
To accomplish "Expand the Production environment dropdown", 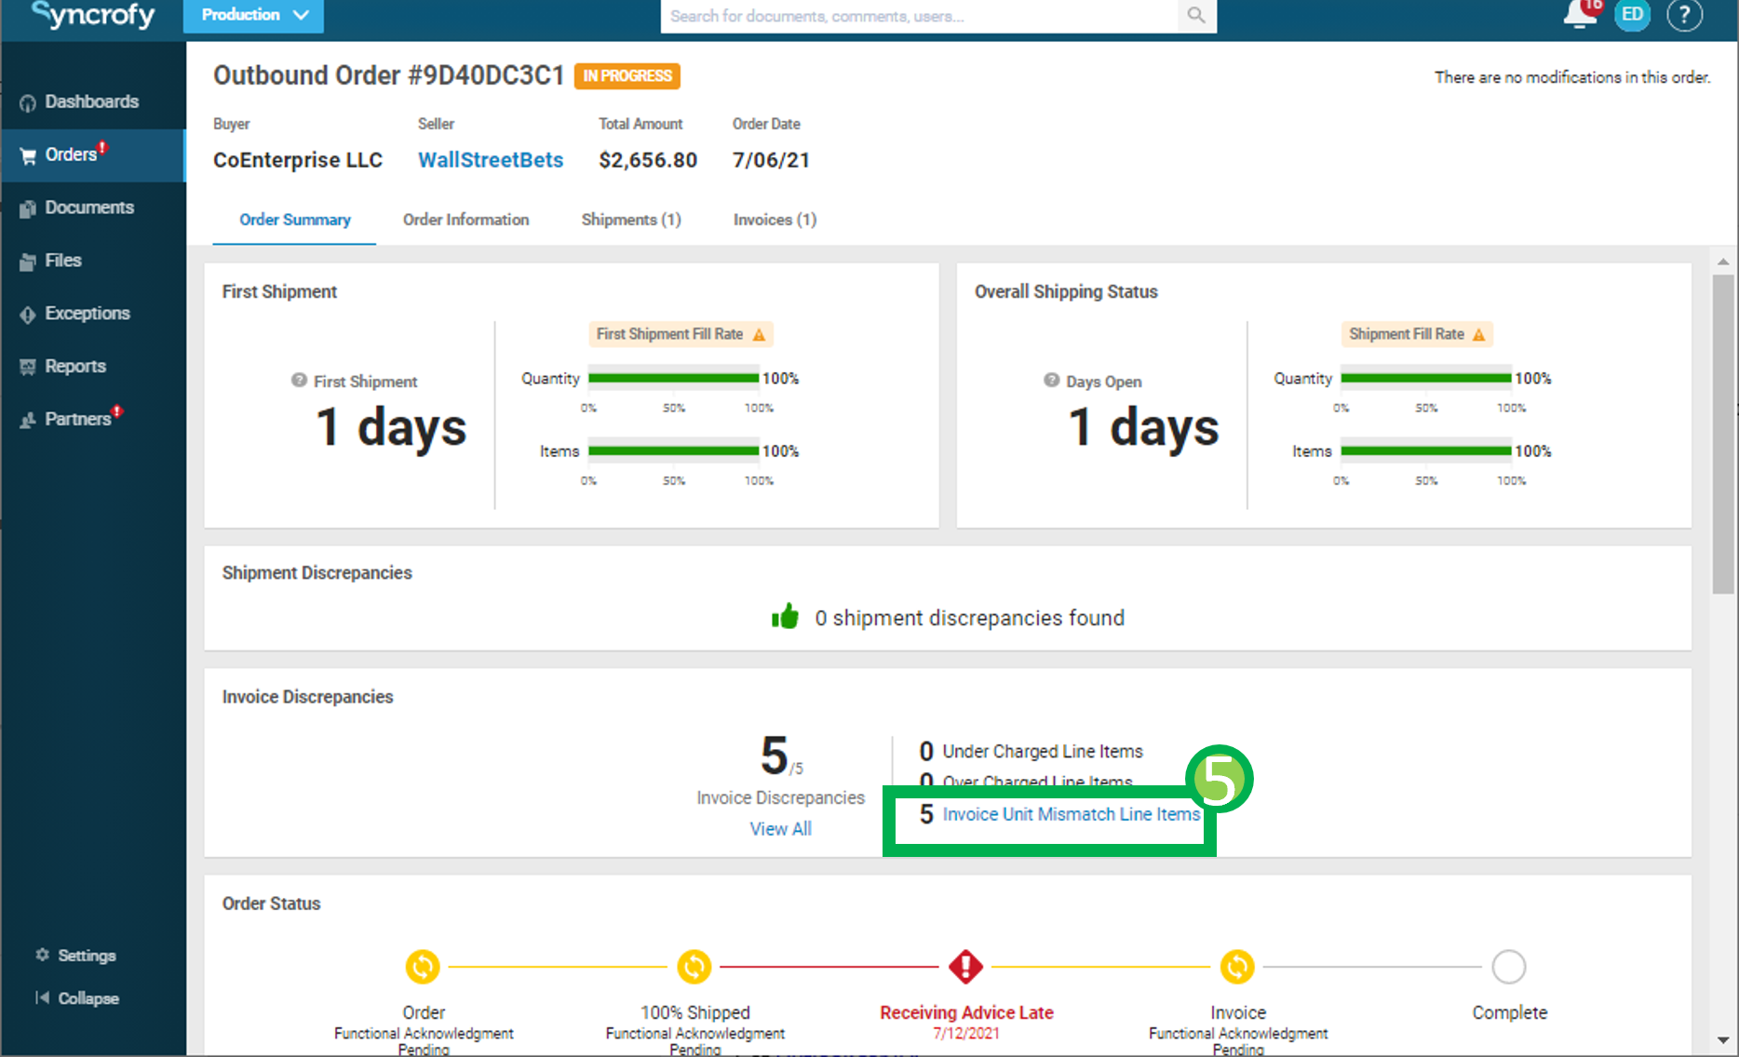I will tap(253, 16).
